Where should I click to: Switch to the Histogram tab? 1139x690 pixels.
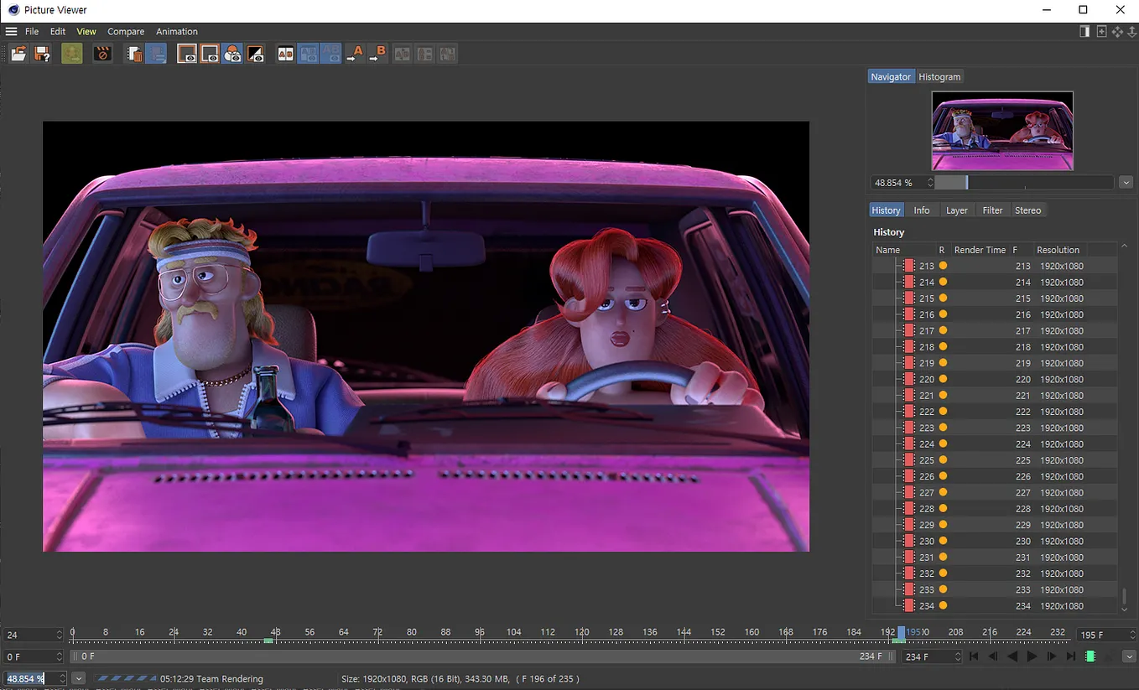click(x=939, y=76)
